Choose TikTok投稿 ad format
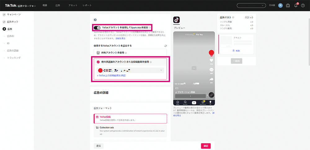This screenshot has height=150, width=310. (x=130, y=118)
